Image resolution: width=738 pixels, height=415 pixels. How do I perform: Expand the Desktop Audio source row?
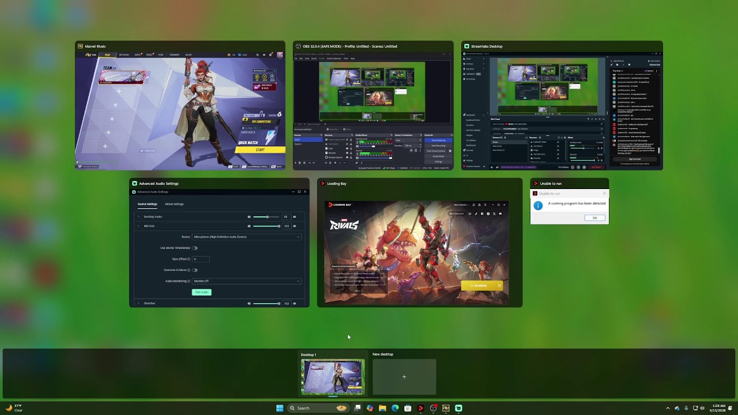tap(138, 217)
